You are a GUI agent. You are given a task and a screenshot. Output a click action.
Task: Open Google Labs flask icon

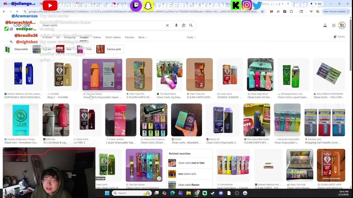pyautogui.click(x=325, y=25)
